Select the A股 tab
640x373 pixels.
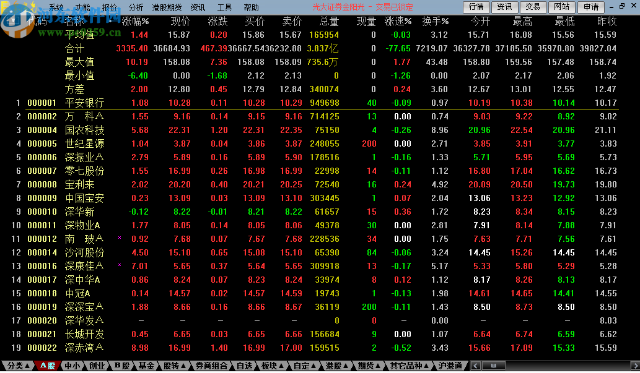coord(47,366)
